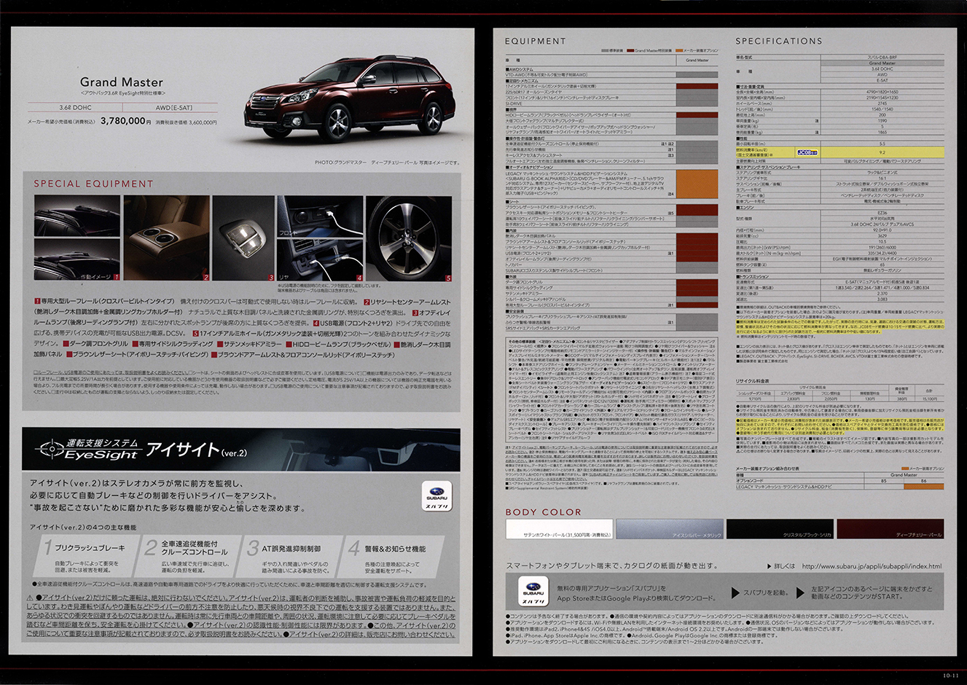Click option code 85
967x685 pixels.
point(884,480)
